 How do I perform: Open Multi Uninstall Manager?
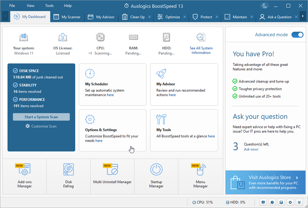point(112,176)
